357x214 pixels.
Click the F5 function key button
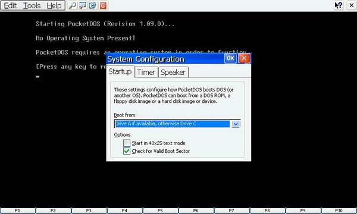(161, 210)
